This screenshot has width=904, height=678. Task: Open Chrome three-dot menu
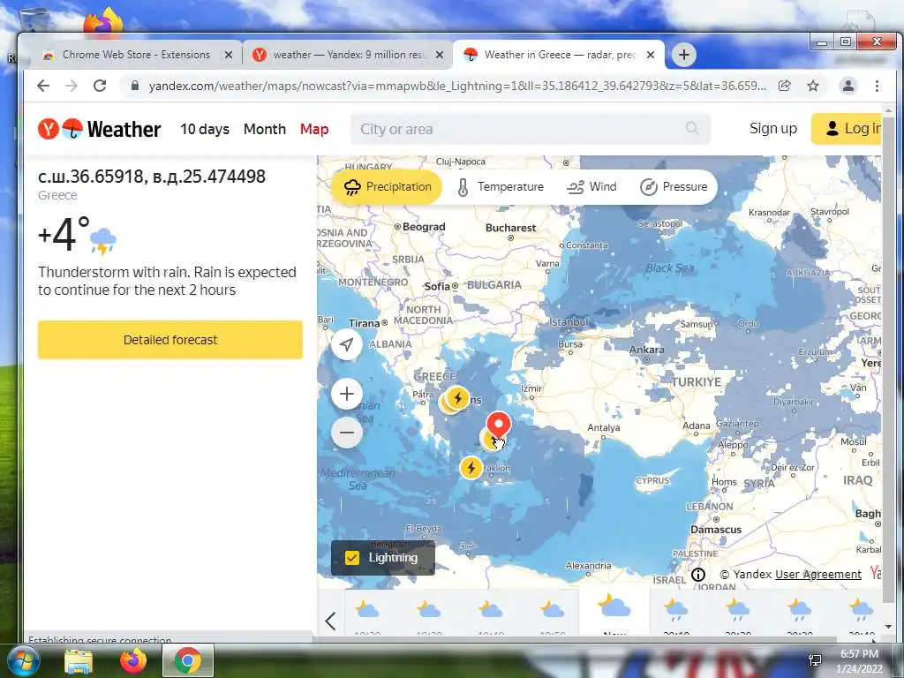tap(877, 86)
